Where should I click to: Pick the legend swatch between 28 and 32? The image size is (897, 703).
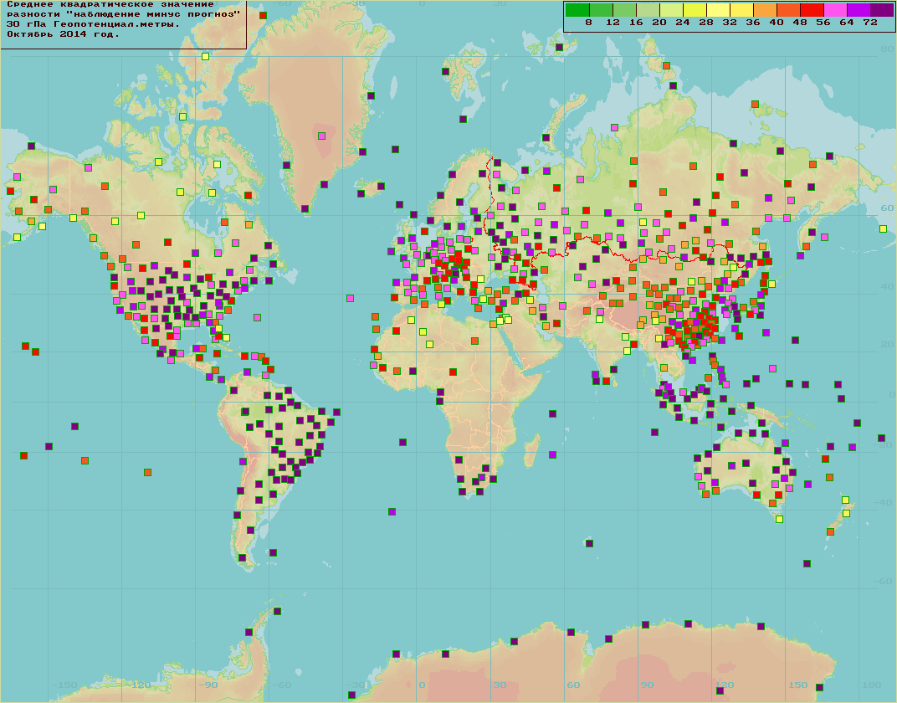coord(718,9)
